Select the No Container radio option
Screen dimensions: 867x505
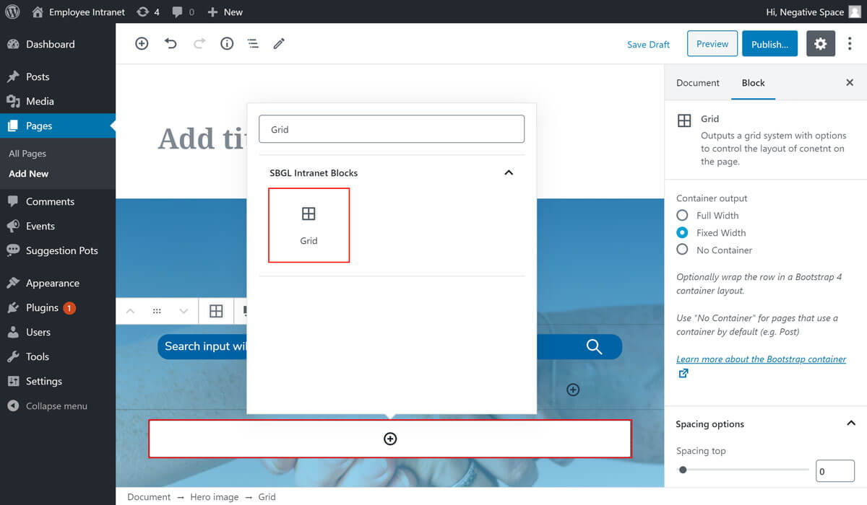pos(682,250)
